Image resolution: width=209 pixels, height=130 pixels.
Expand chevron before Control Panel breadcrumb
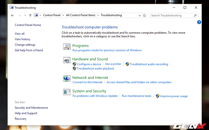[40, 15]
